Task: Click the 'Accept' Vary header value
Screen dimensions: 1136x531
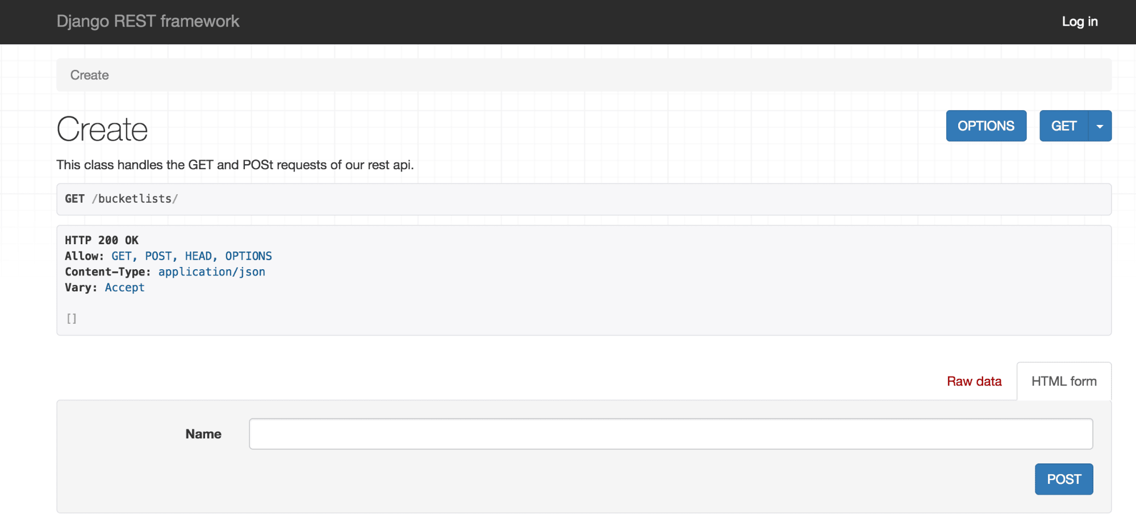Action: [x=125, y=288]
